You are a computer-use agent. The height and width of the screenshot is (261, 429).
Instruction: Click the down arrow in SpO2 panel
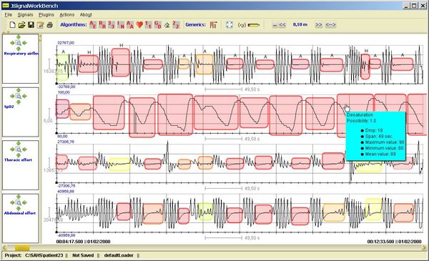point(19,102)
